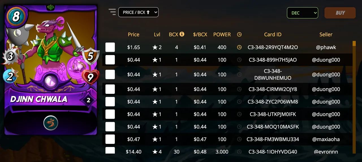Click the melee attack icon showing 3

10,56
